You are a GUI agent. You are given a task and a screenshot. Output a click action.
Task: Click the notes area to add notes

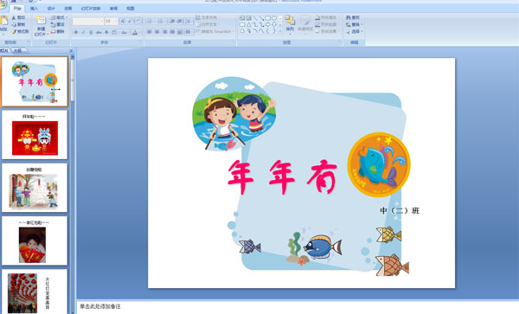[x=298, y=306]
